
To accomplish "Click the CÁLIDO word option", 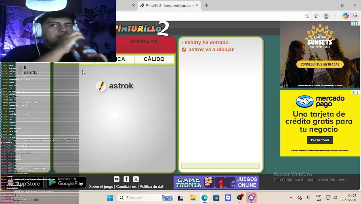I will pos(154,59).
